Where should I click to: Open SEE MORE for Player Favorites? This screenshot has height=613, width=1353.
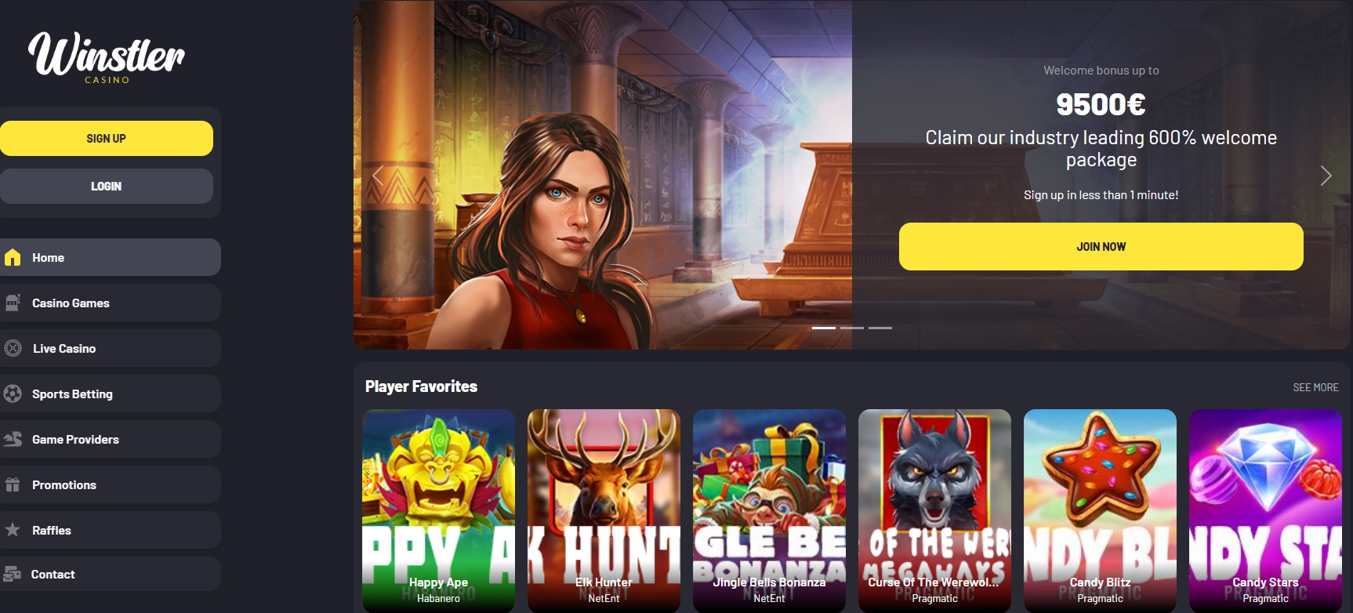[1315, 387]
